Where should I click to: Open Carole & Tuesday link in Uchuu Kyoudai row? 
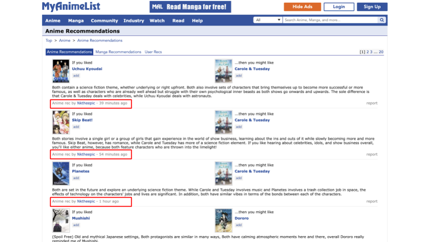(x=252, y=69)
